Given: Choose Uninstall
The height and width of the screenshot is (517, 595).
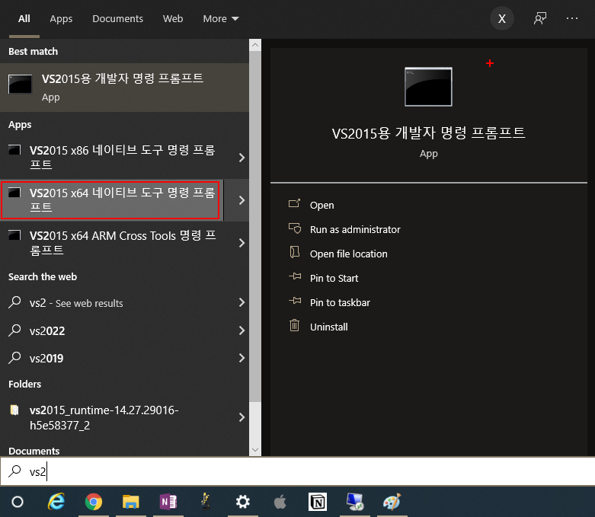Looking at the screenshot, I should click(x=328, y=327).
